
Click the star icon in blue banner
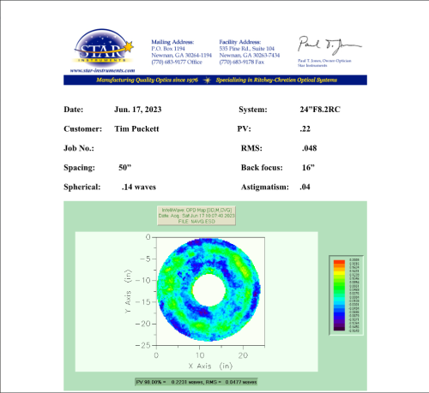point(207,80)
